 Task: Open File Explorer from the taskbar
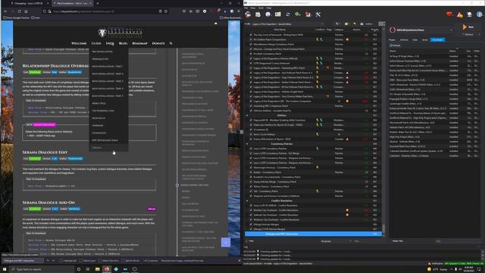(98, 269)
